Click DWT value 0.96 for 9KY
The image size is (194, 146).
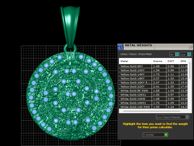pos(171,66)
